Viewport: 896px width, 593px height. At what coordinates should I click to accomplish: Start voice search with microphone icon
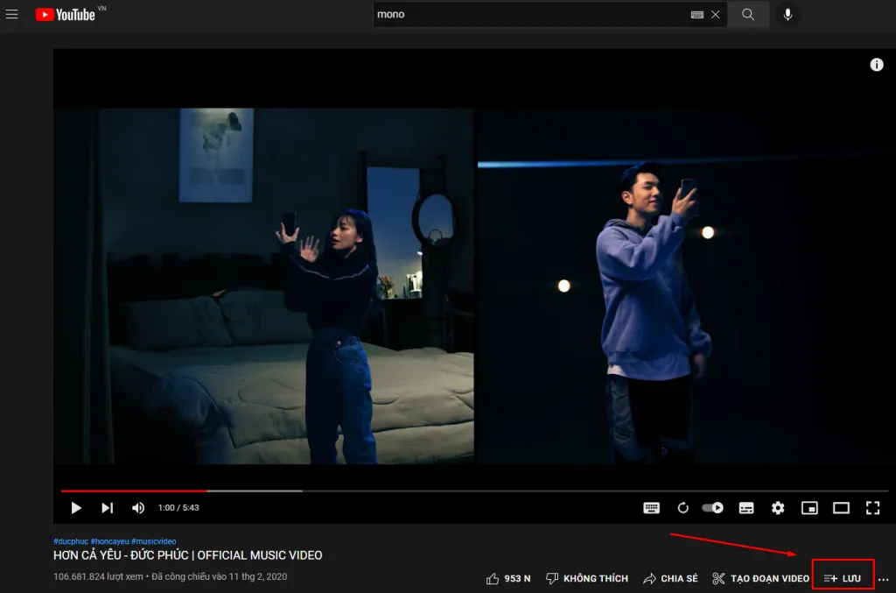coord(787,14)
